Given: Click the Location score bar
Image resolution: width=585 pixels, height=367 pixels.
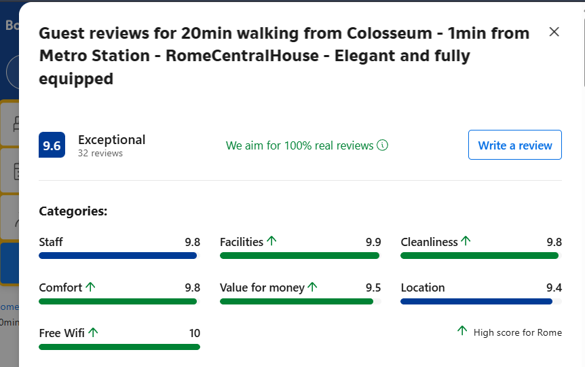Looking at the screenshot, I should tap(481, 302).
